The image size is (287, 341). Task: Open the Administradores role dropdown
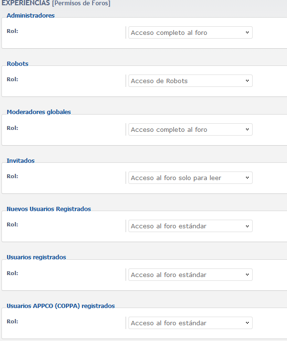coord(190,32)
